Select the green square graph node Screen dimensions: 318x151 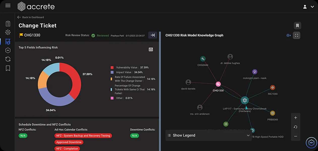coord(226,124)
